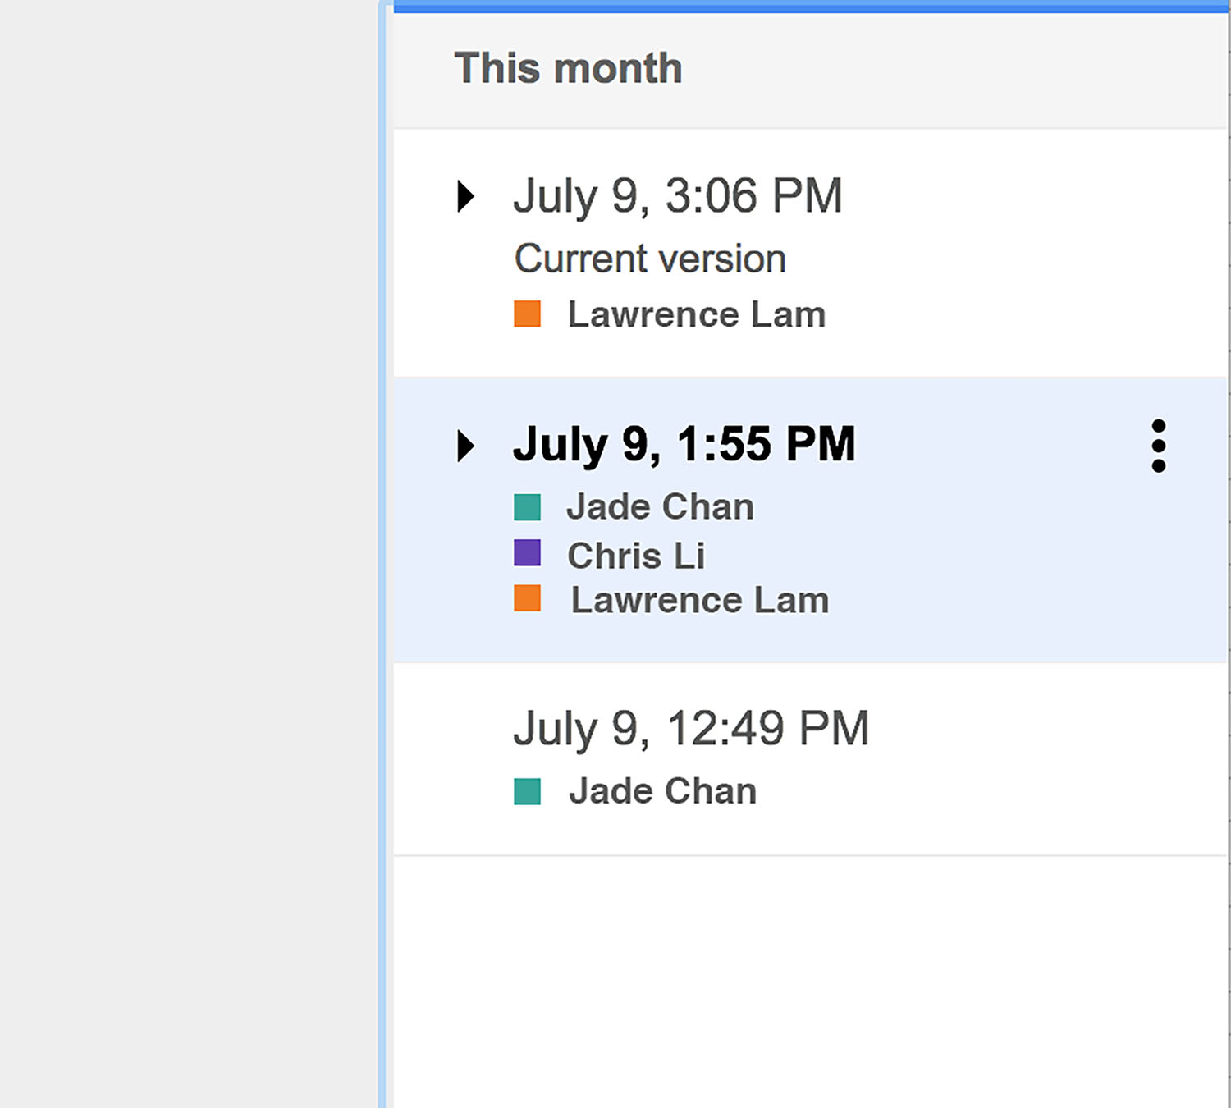Click the light blue panel divider bar

pos(382,554)
